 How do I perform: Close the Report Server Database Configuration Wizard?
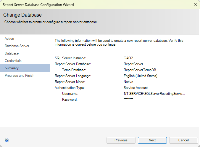(x=195, y=5)
